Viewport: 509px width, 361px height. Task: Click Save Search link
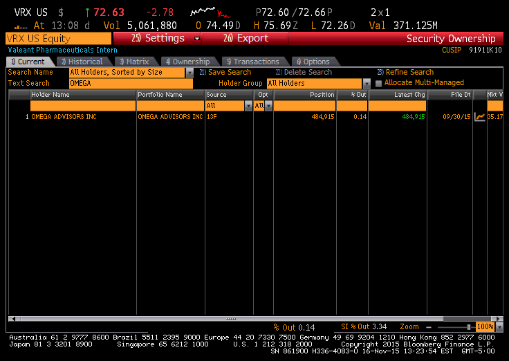click(225, 72)
